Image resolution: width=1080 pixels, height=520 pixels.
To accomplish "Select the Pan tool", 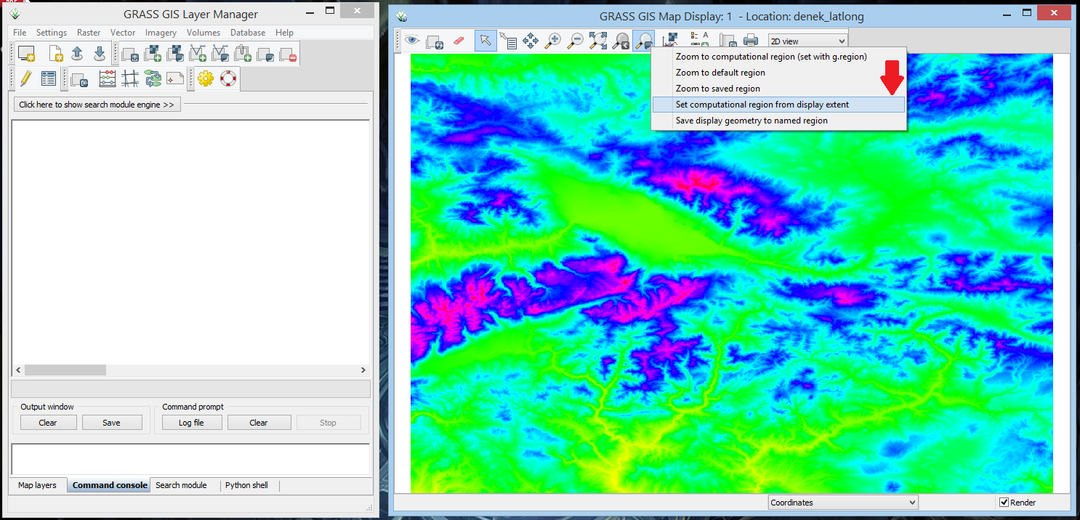I will pyautogui.click(x=531, y=41).
